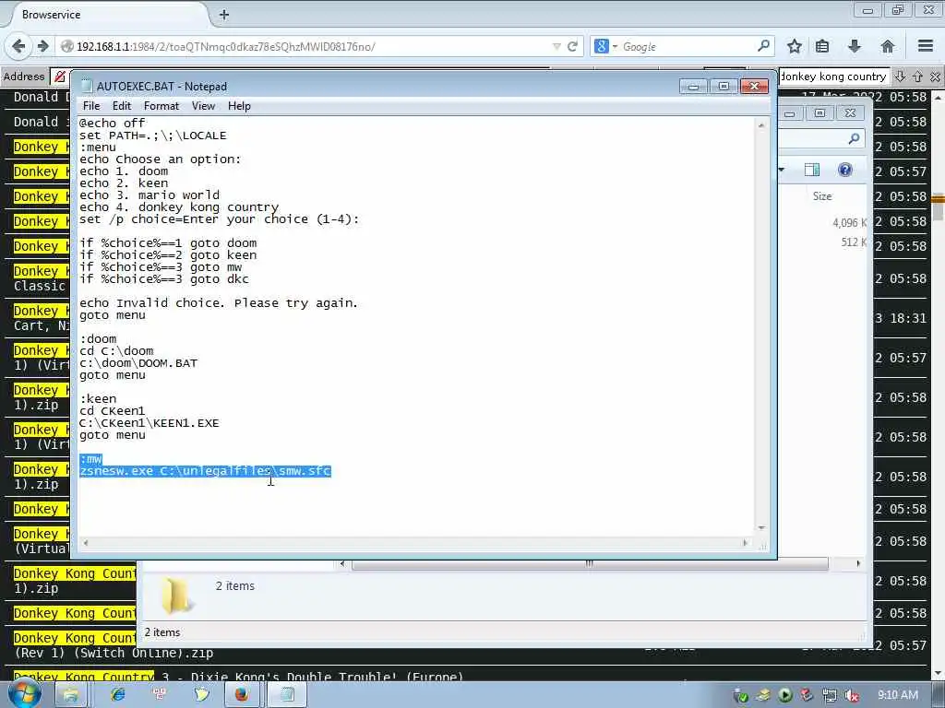Open Notepad's Help menu
This screenshot has height=708, width=945.
tap(239, 106)
